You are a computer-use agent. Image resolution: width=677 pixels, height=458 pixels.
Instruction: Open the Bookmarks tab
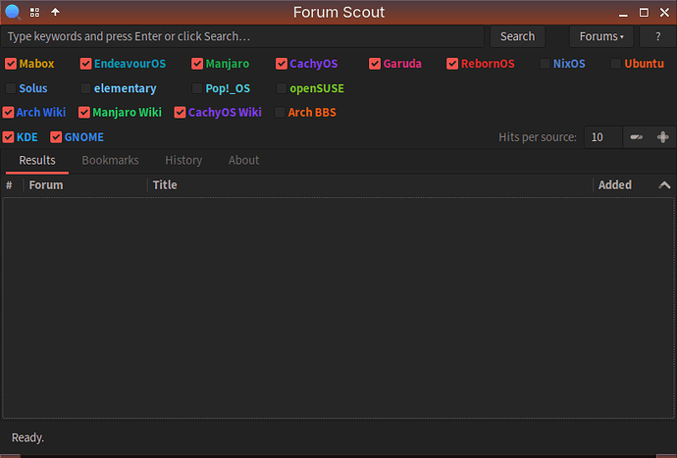(x=110, y=161)
